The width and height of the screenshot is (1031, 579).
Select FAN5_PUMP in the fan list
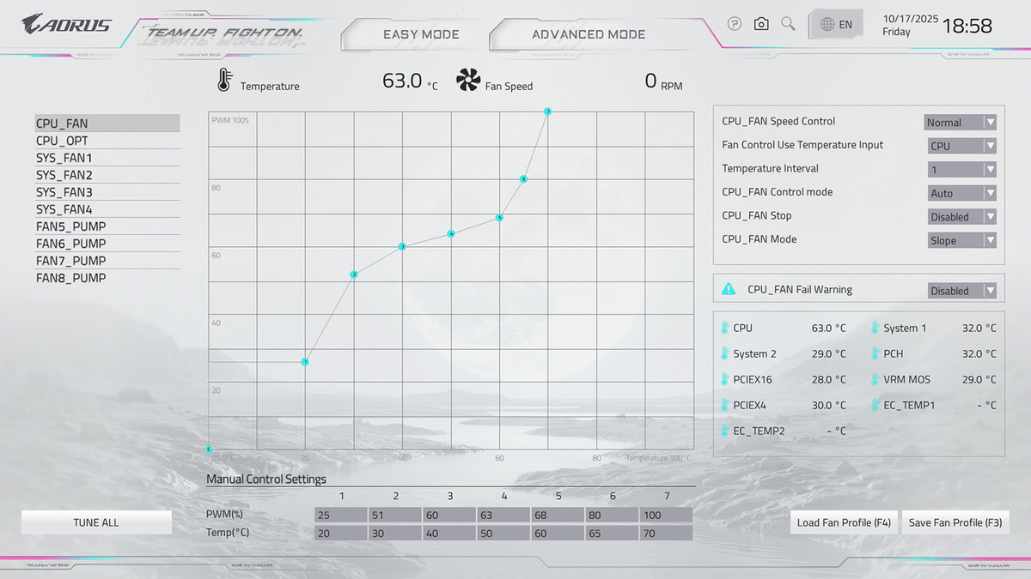pyautogui.click(x=107, y=226)
